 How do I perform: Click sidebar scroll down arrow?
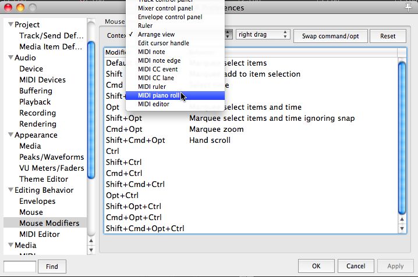[91, 250]
